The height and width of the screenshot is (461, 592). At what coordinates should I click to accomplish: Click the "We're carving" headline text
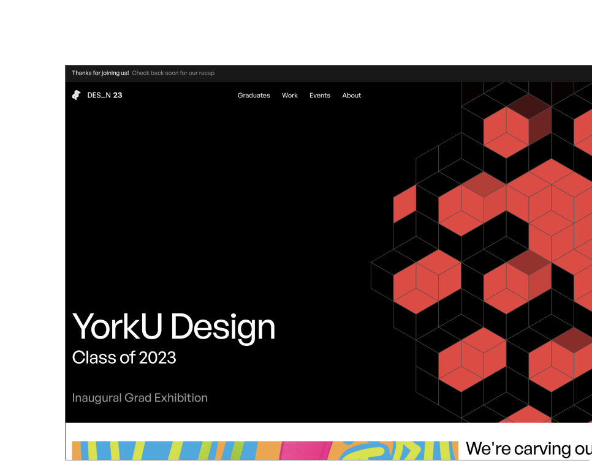click(x=527, y=449)
